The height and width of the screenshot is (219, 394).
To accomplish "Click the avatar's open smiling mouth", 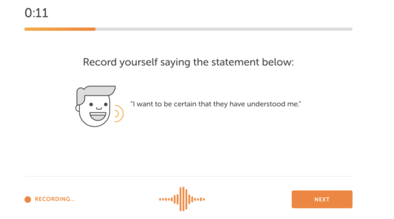I will pyautogui.click(x=98, y=117).
